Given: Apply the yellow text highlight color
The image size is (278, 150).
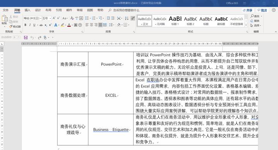Looking at the screenshot, I should [x=63, y=25].
